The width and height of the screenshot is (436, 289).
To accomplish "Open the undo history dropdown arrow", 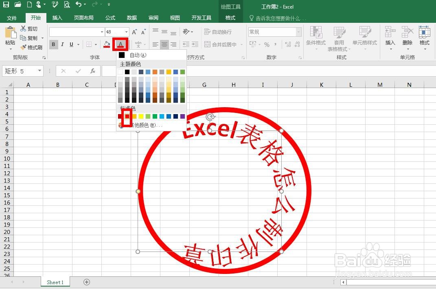I will point(85,4).
